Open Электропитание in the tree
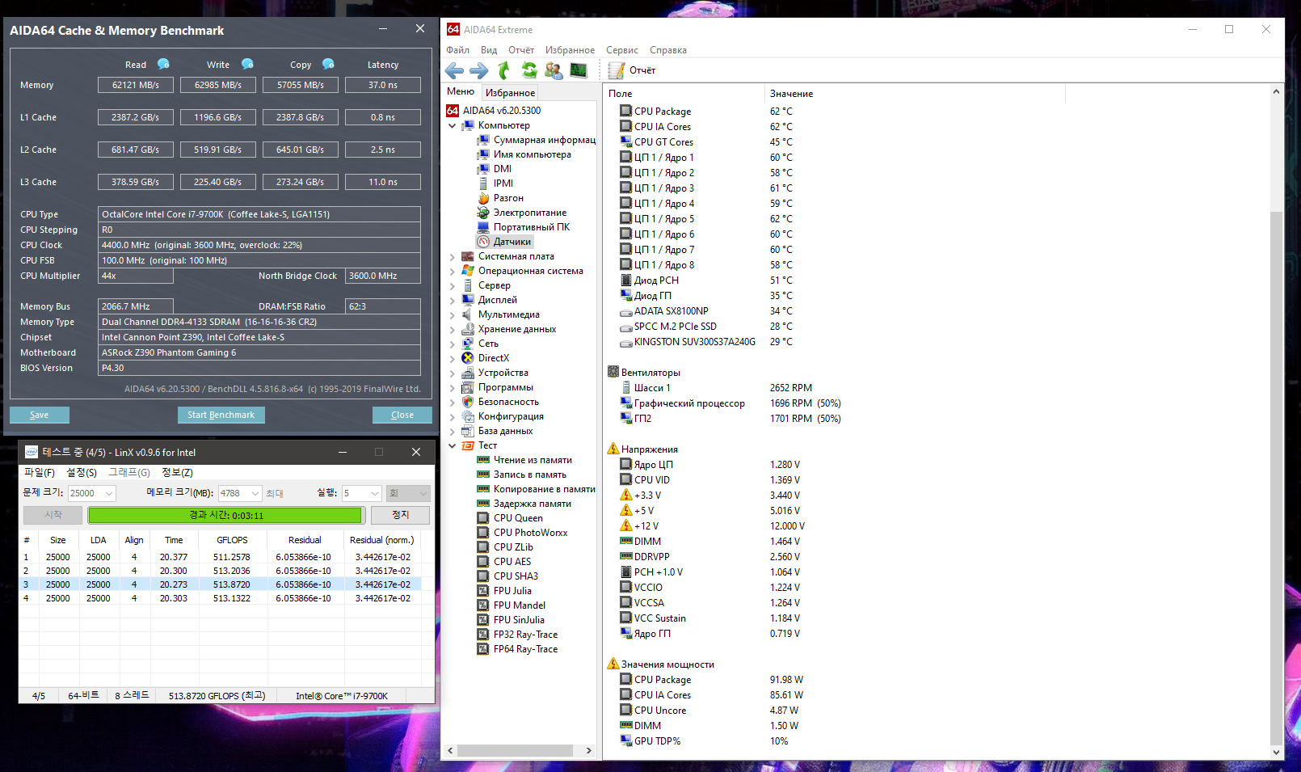Viewport: 1301px width, 772px height. [x=522, y=213]
